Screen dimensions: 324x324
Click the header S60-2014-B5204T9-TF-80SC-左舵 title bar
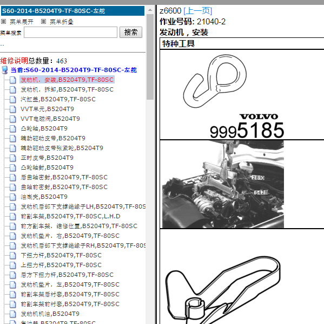[x=72, y=11]
